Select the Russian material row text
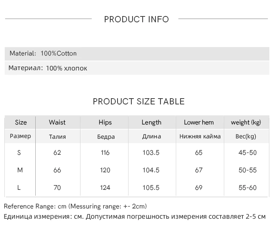 pos(48,68)
